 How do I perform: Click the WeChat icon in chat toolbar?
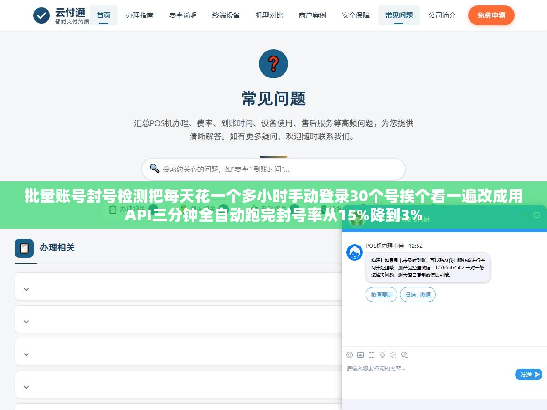405,355
